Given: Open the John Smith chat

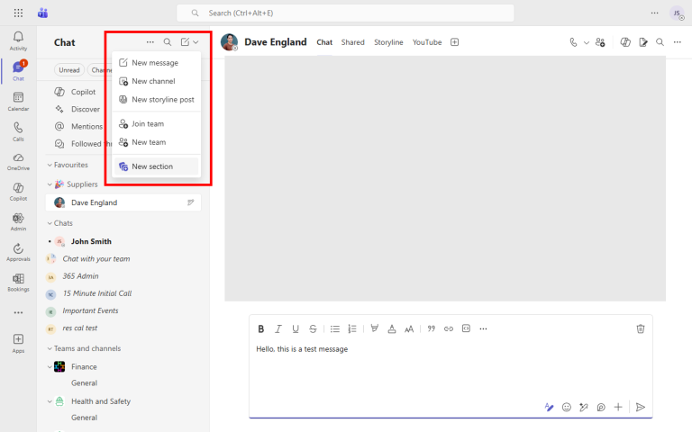Looking at the screenshot, I should [91, 241].
